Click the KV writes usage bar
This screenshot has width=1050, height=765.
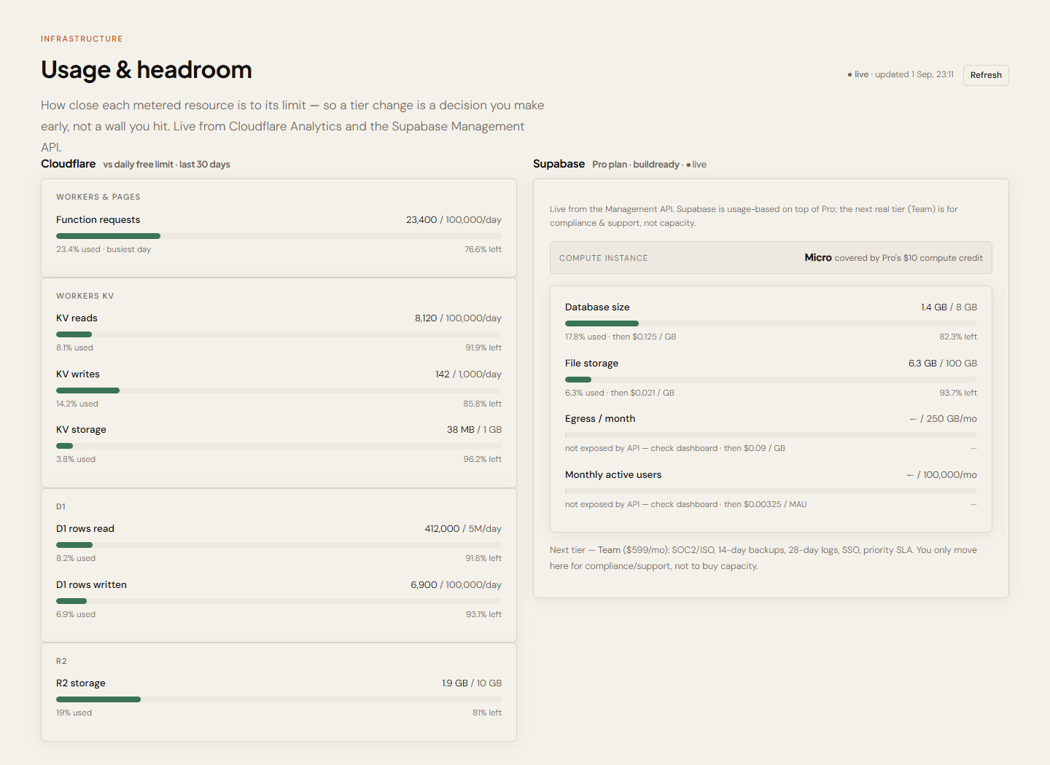pyautogui.click(x=279, y=391)
